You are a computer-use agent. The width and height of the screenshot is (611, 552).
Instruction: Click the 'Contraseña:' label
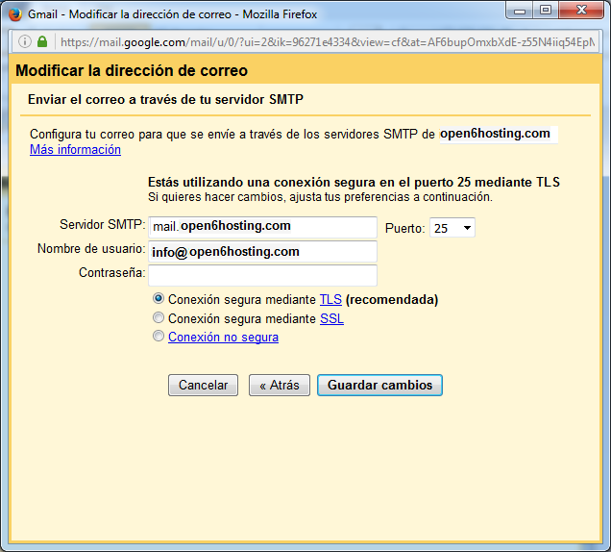point(112,273)
